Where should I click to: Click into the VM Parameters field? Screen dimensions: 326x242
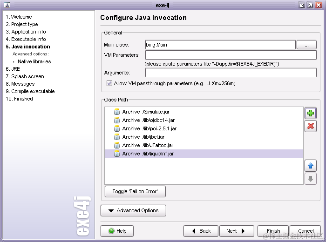[231, 55]
